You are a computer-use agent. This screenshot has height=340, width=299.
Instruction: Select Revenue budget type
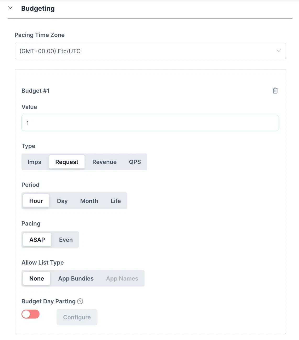[104, 162]
